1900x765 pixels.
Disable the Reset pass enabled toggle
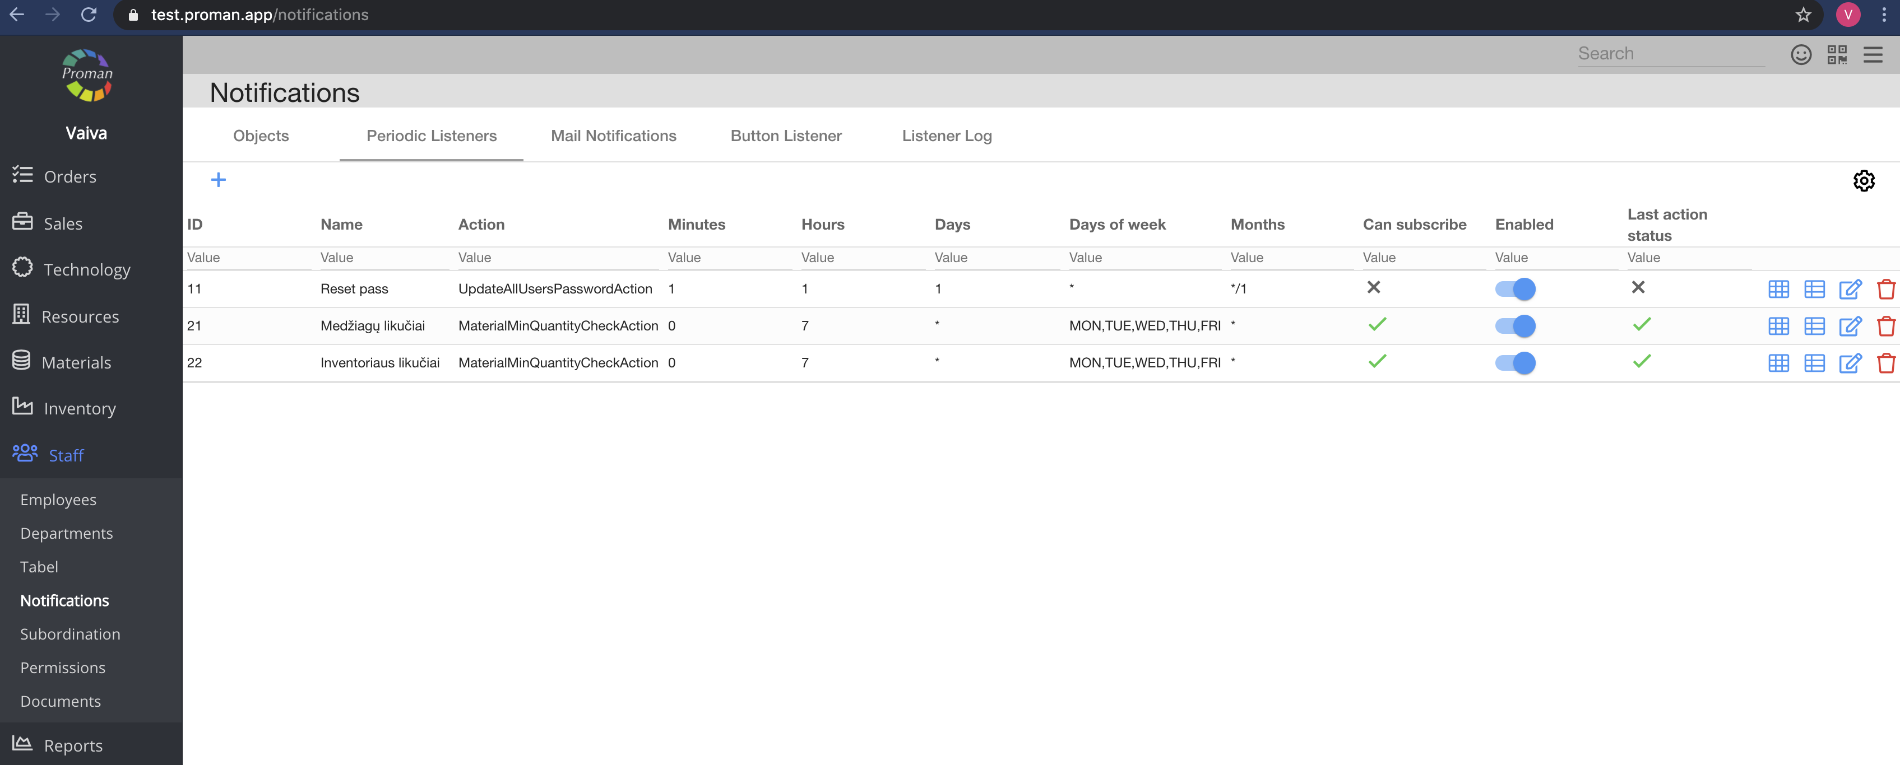pos(1514,289)
